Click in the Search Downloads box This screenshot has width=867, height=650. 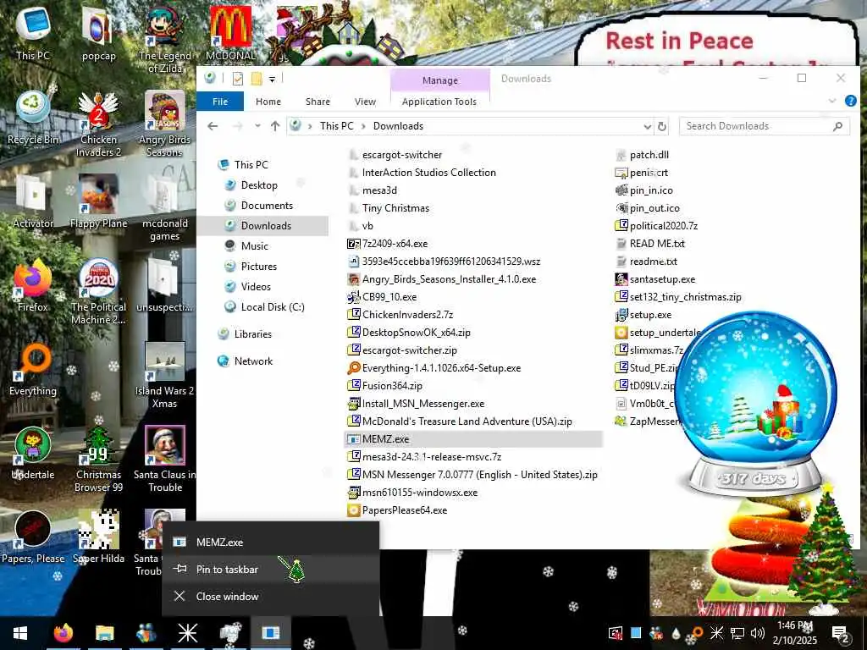pyautogui.click(x=758, y=126)
